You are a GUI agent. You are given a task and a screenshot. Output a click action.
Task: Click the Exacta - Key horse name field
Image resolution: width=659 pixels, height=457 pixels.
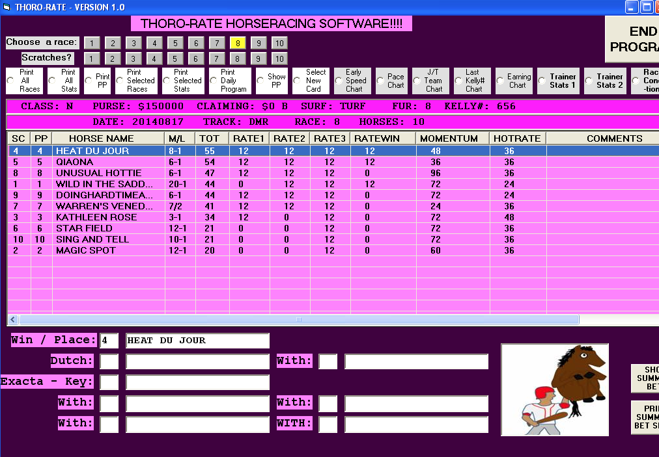click(x=197, y=382)
